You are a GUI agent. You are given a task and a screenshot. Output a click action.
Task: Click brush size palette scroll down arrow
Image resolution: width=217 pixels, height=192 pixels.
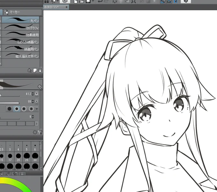41,169
